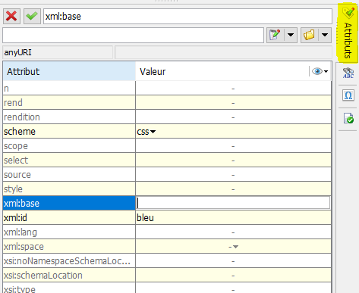
Task: Click the value cell of xml:lang
Action: click(x=233, y=232)
